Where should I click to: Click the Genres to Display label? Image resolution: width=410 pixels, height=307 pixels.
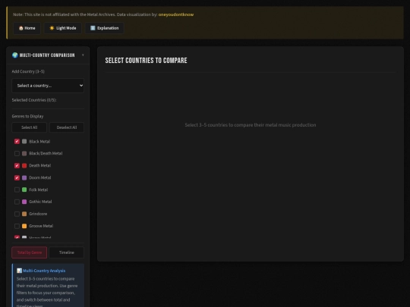pyautogui.click(x=27, y=116)
